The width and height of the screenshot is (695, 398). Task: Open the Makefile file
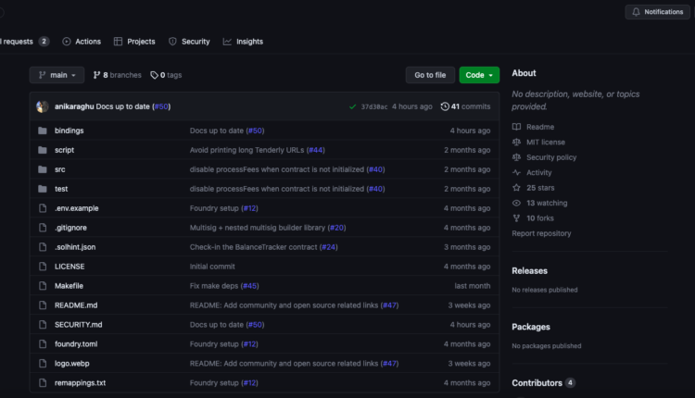(x=69, y=286)
